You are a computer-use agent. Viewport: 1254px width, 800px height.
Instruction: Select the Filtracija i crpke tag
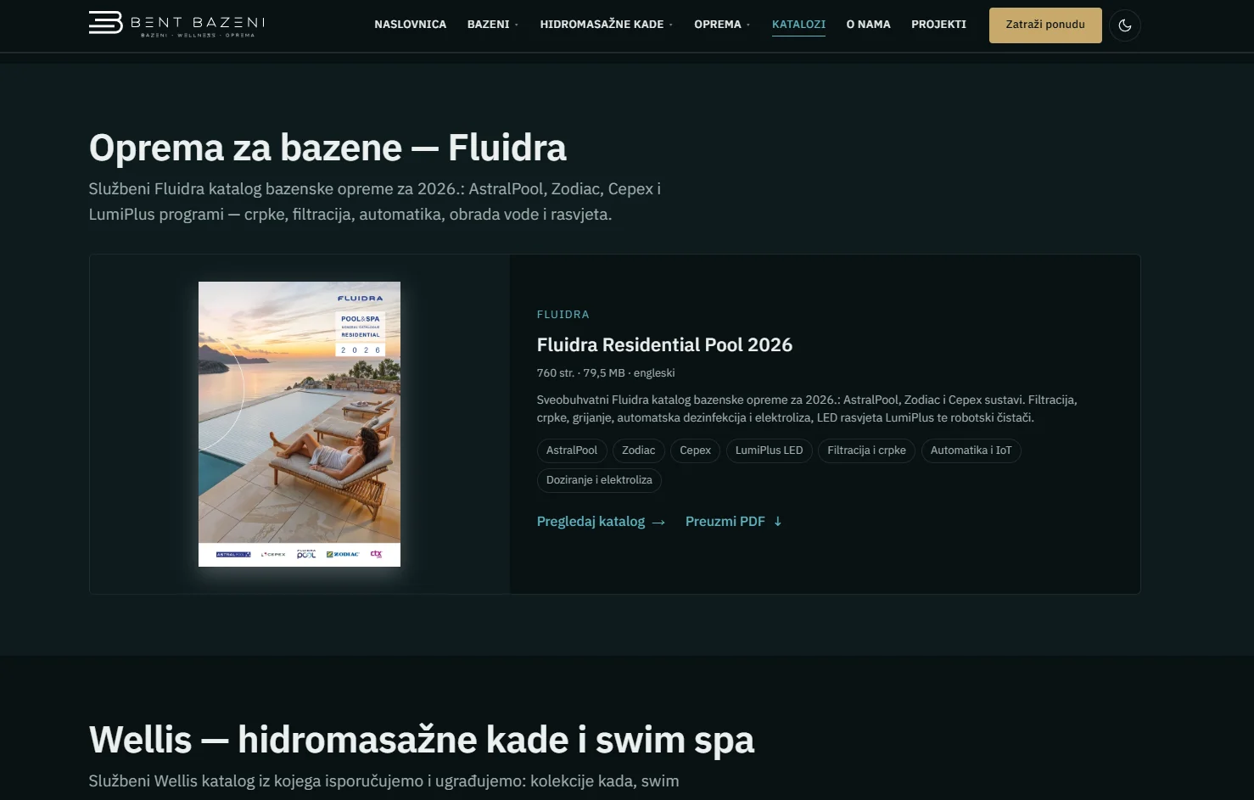point(866,450)
